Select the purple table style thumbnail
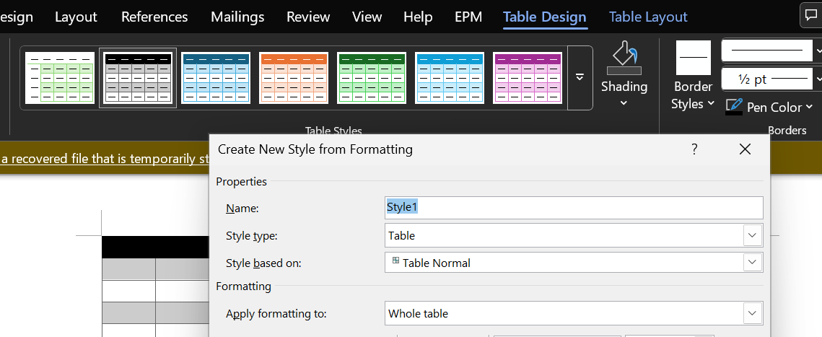Image resolution: width=822 pixels, height=337 pixels. point(528,77)
